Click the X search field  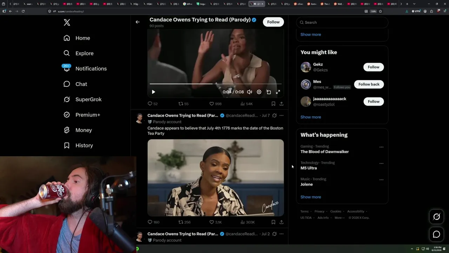click(342, 22)
